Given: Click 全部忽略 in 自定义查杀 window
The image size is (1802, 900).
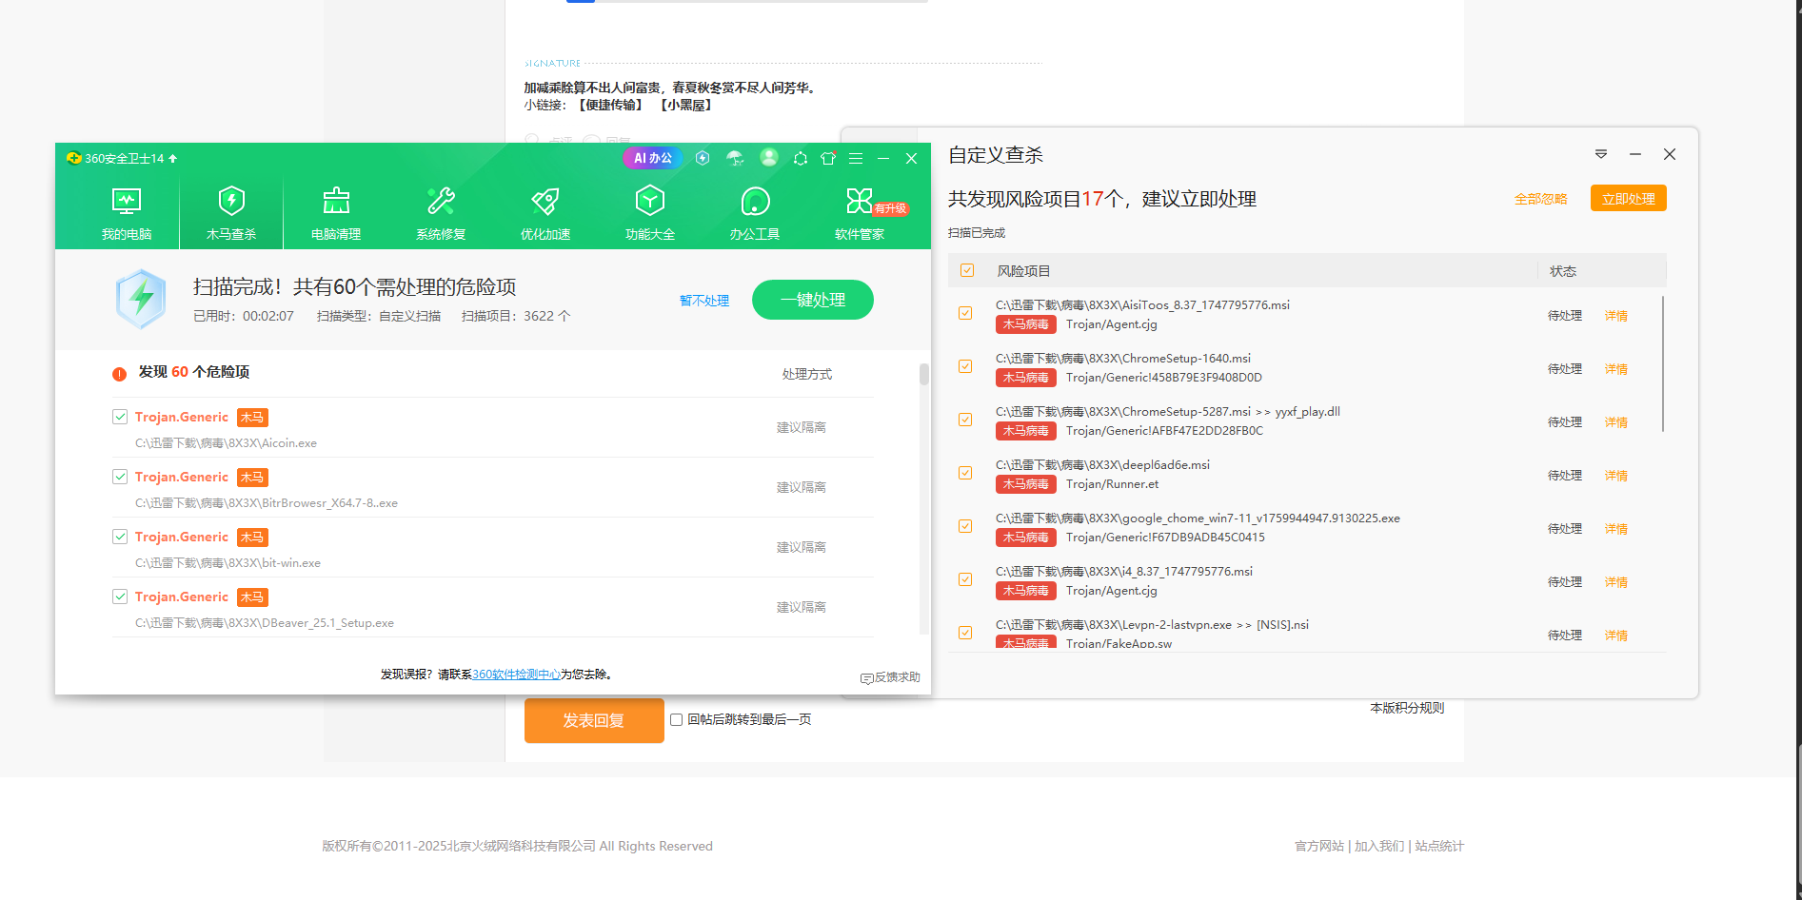Looking at the screenshot, I should [x=1541, y=199].
